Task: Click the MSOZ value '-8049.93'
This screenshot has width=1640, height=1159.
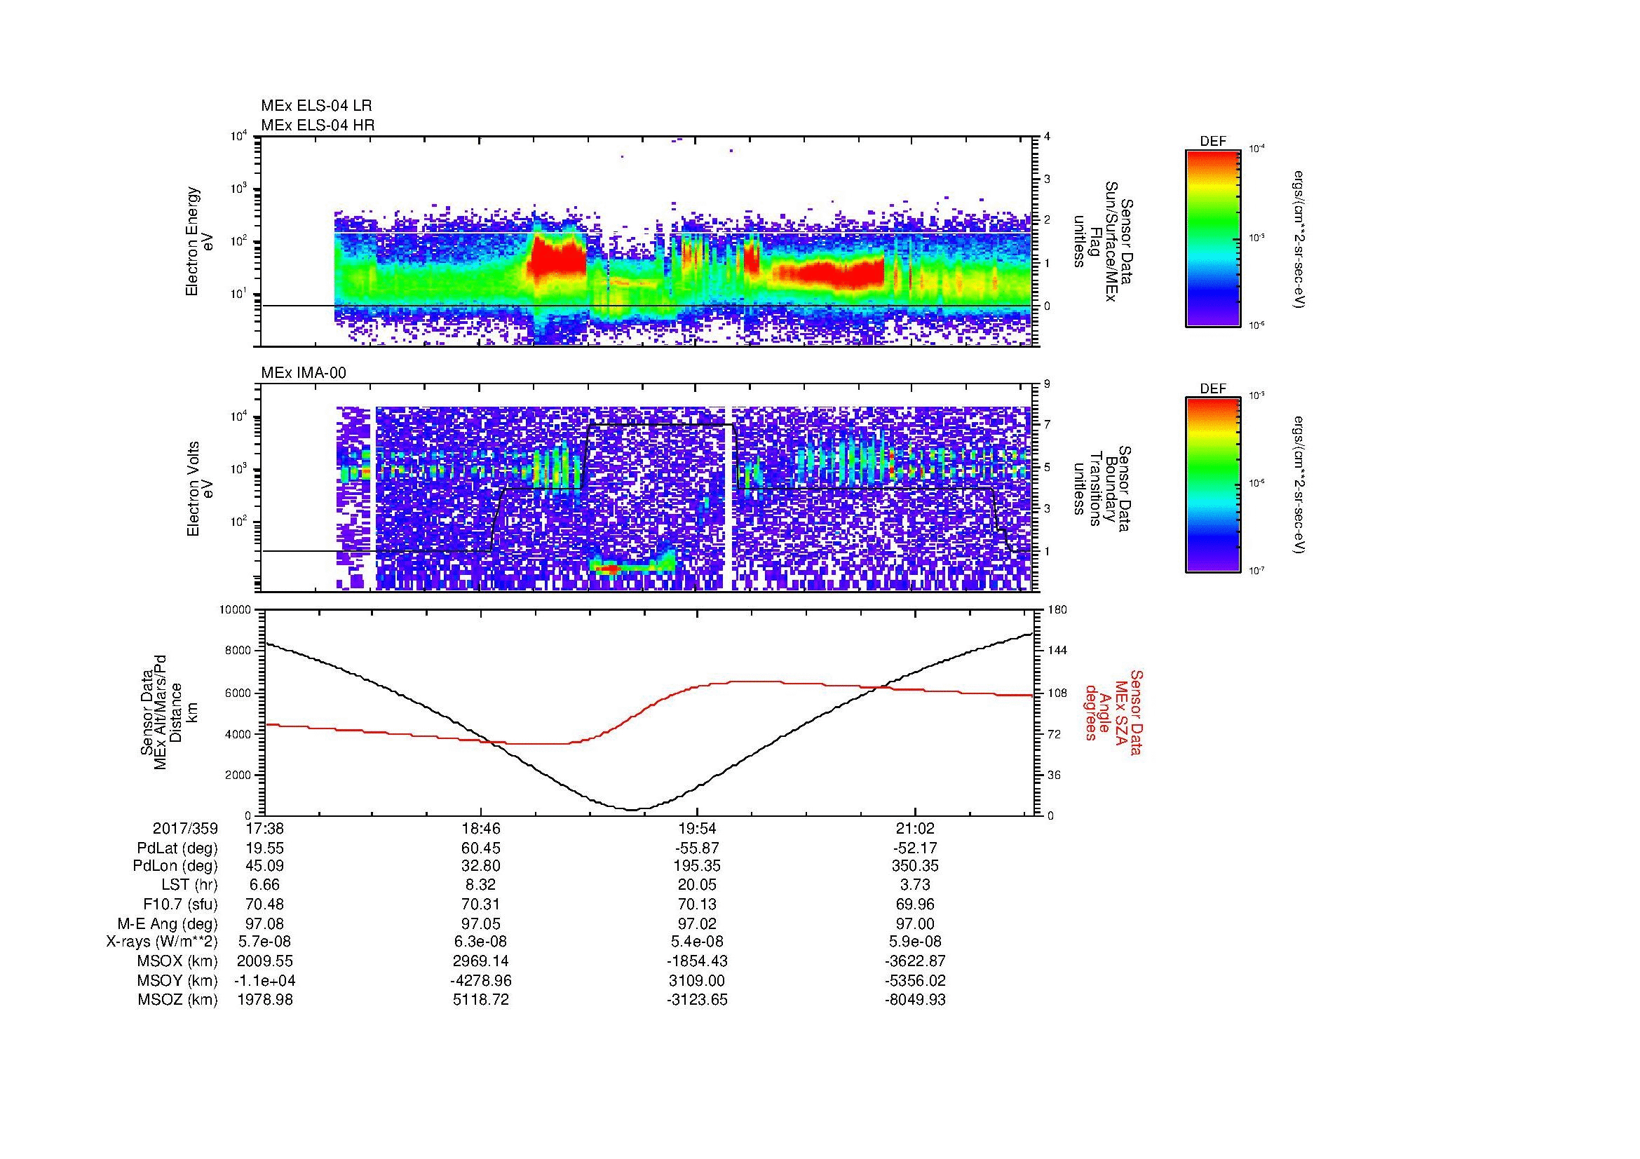Action: point(914,1000)
